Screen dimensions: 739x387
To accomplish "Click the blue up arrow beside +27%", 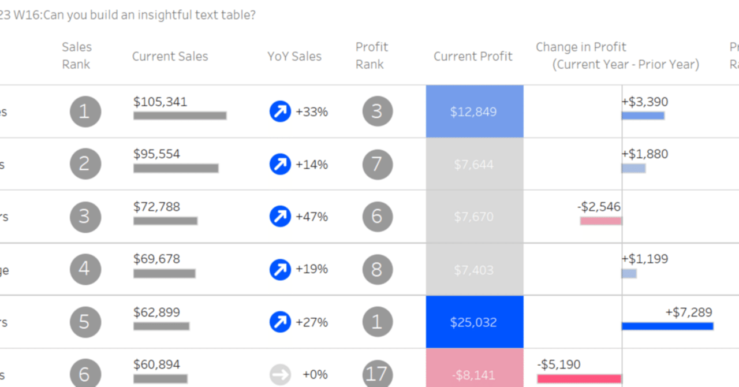I will click(x=280, y=322).
